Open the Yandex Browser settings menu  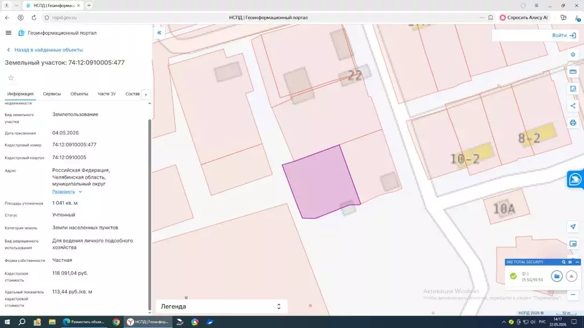coord(536,6)
